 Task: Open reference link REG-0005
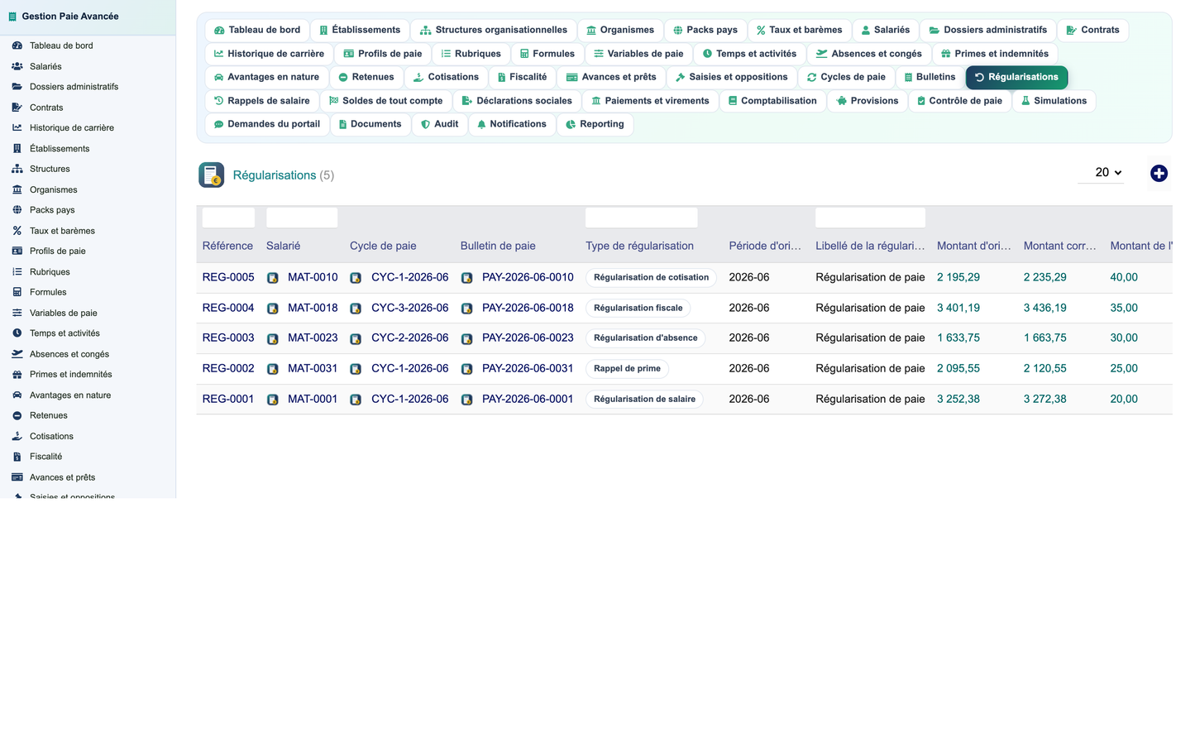[228, 277]
